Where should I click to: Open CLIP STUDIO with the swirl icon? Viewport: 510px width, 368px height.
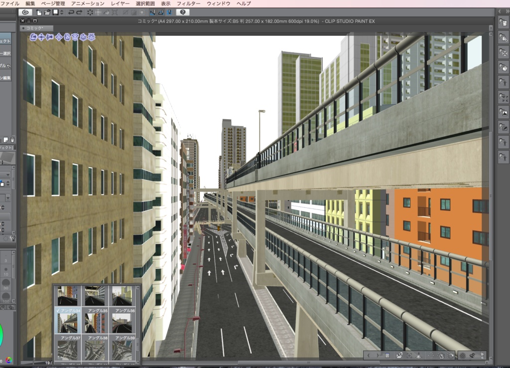[24, 12]
